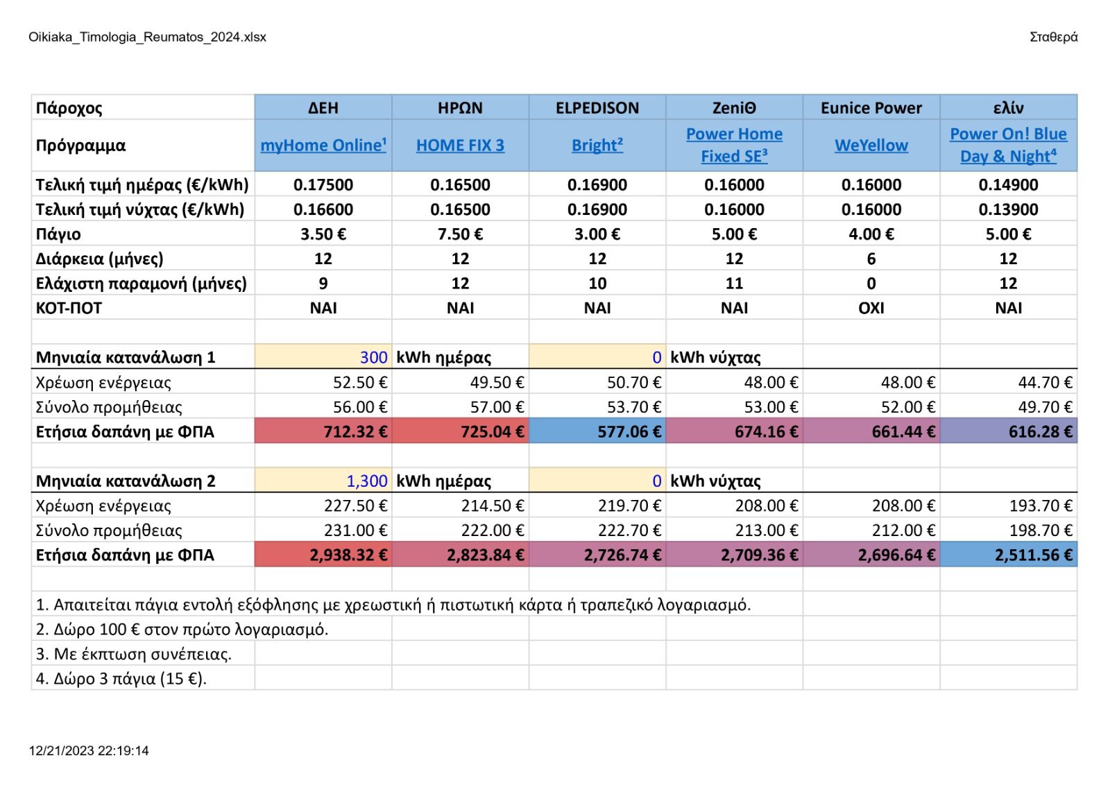The width and height of the screenshot is (1110, 785).
Task: Click the ελίν provider header cell
Action: click(1008, 107)
